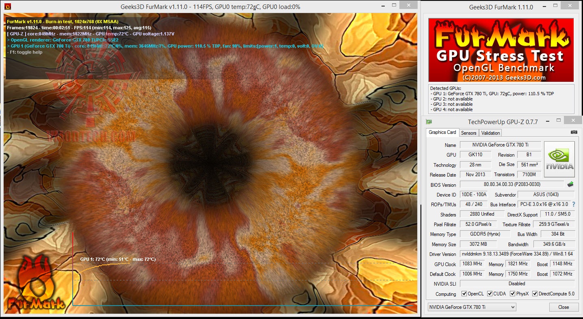
Task: Click the Revision field showing B1
Action: 529,155
